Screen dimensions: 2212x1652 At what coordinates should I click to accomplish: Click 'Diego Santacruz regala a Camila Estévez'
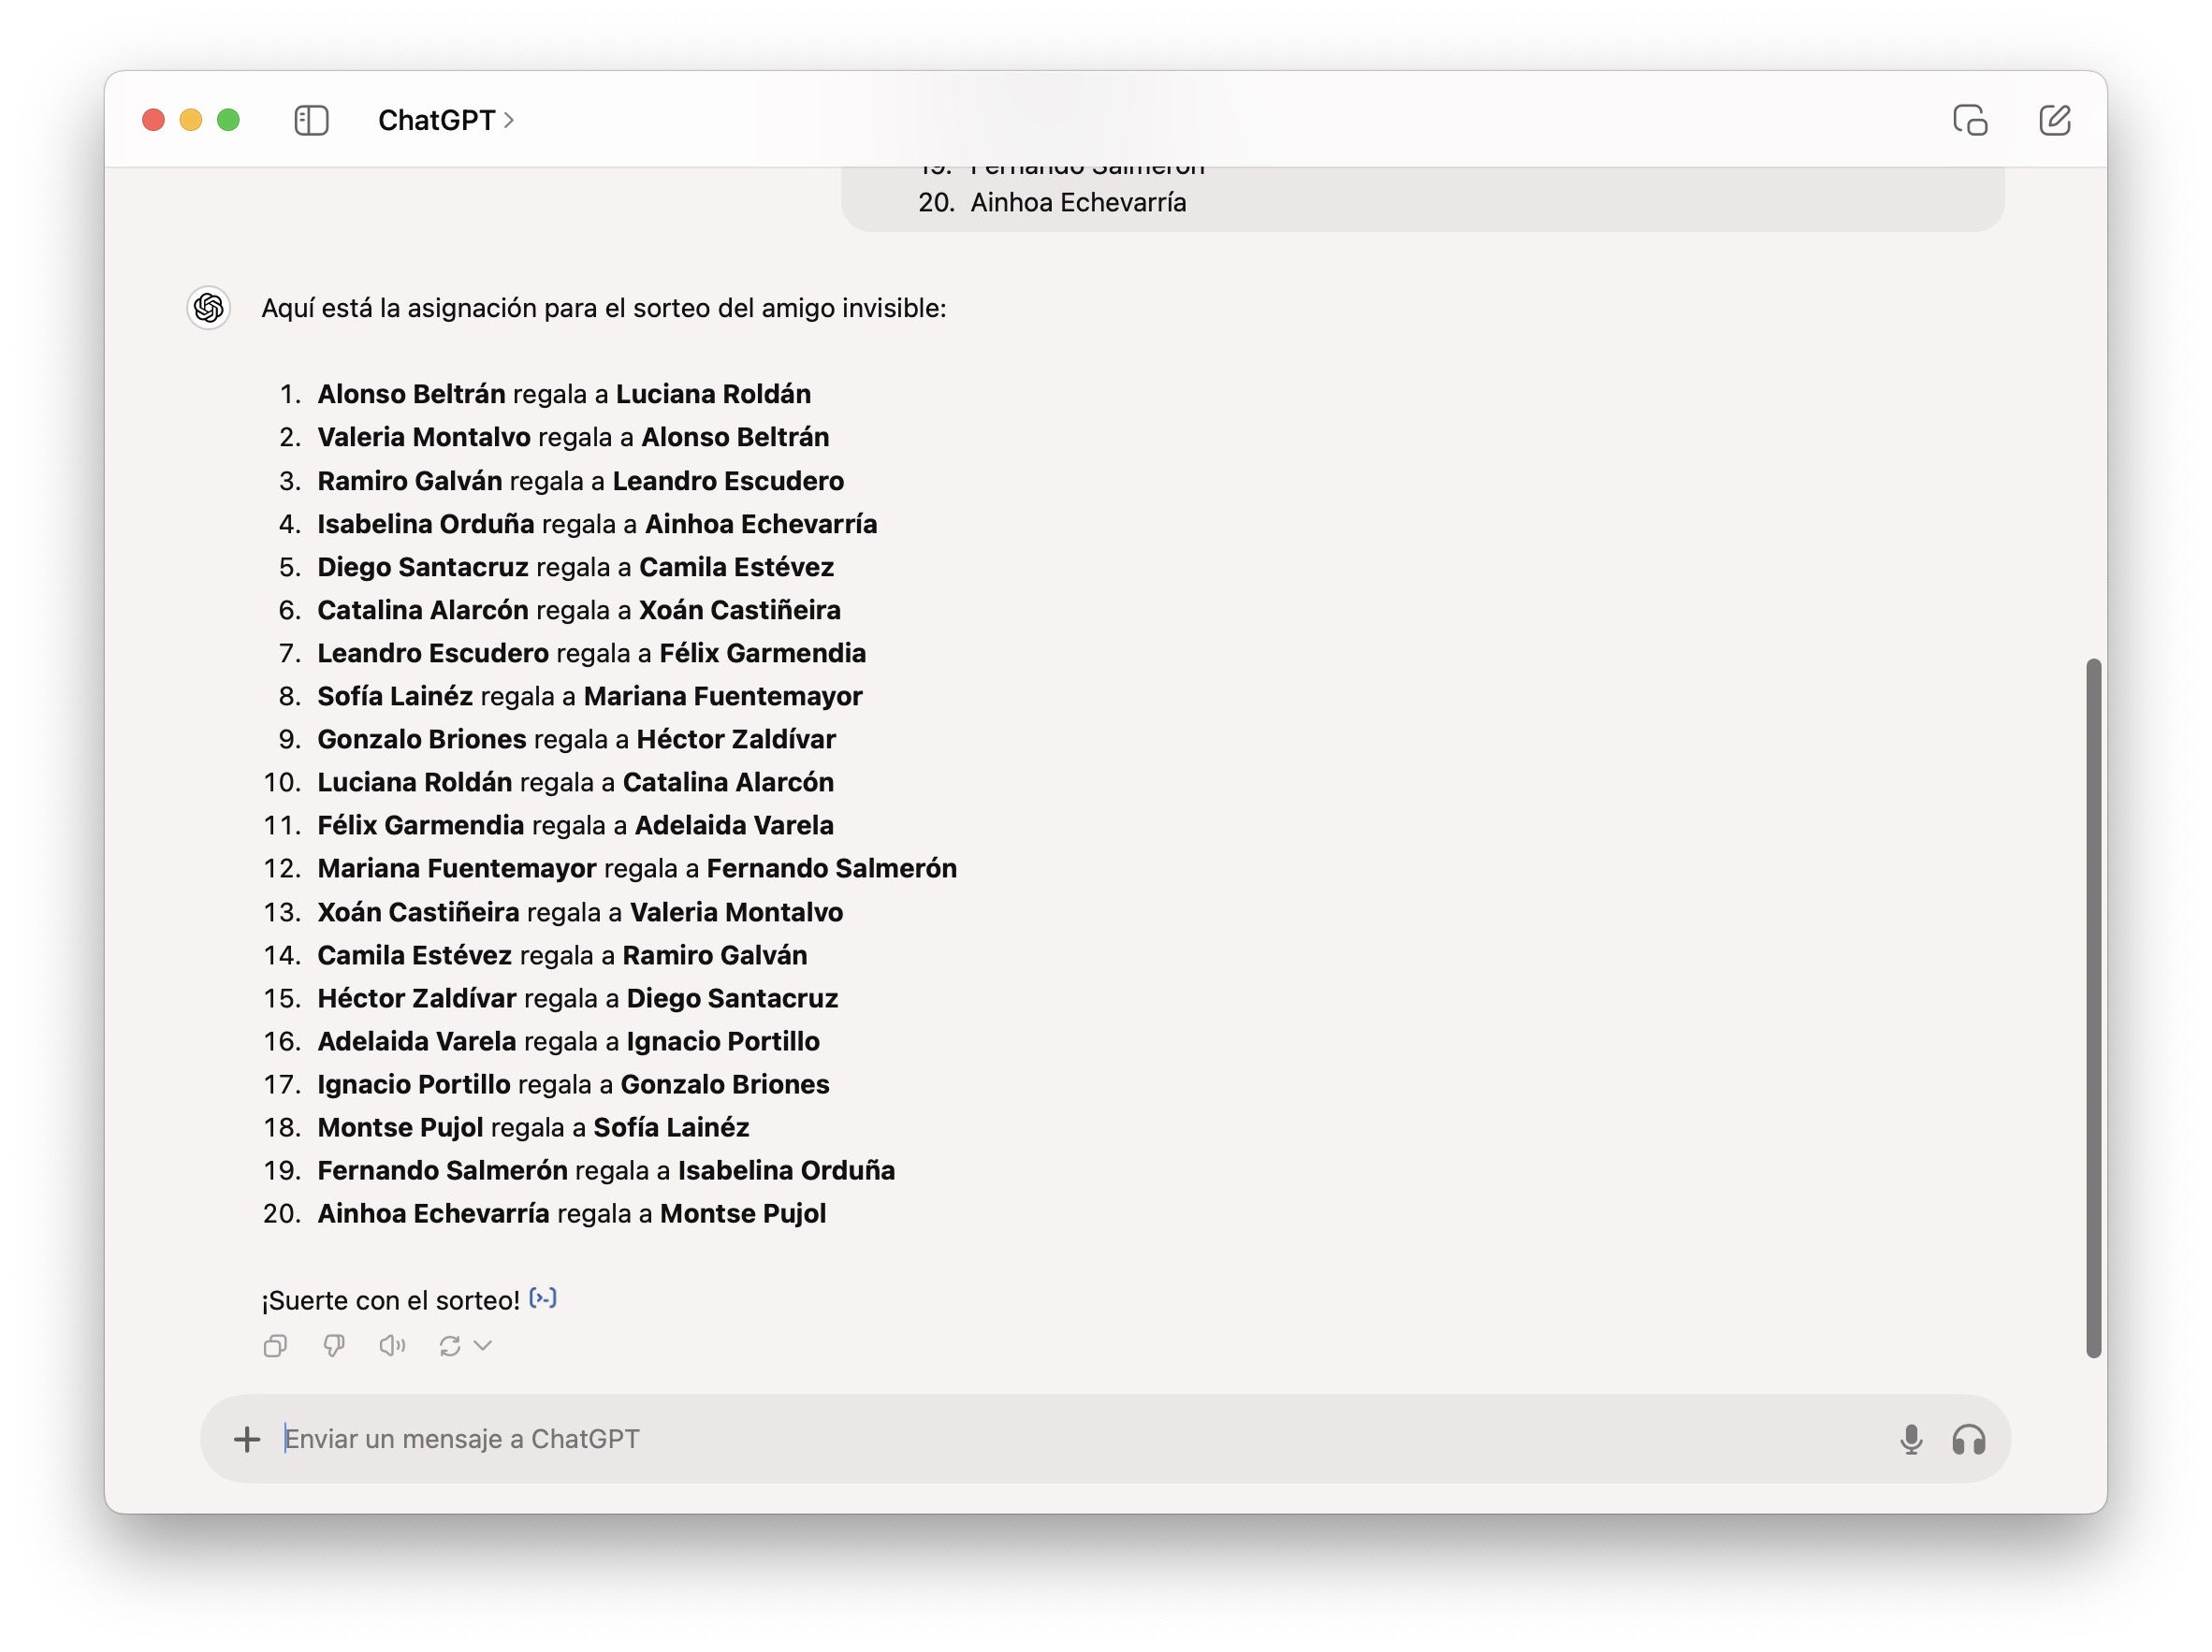click(x=576, y=567)
